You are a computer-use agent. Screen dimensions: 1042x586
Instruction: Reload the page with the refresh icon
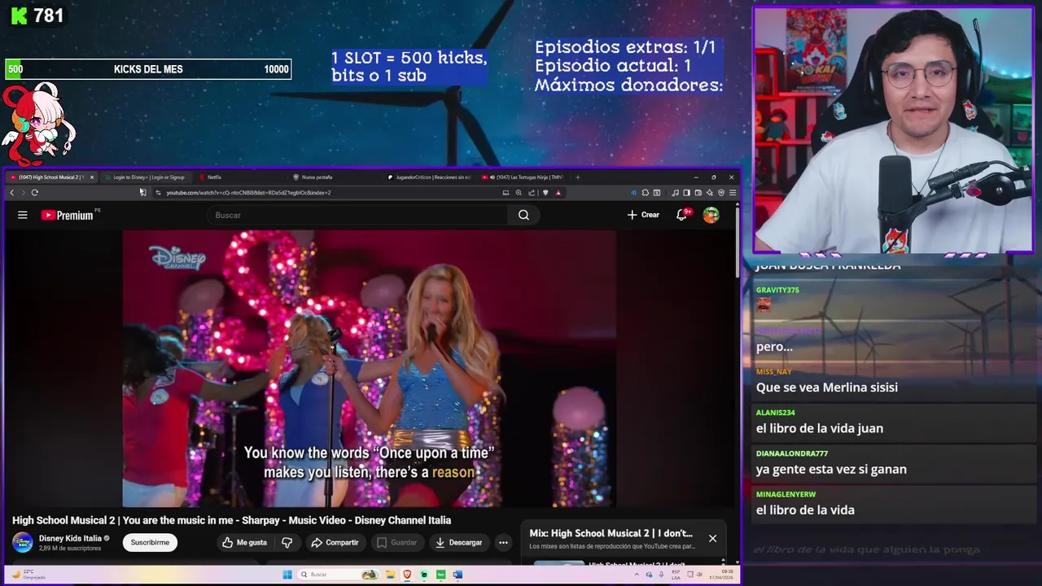[34, 193]
